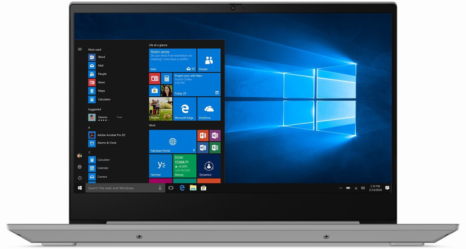466x249 pixels.
Task: Click the Microsoft Edge tile
Action: 185,109
